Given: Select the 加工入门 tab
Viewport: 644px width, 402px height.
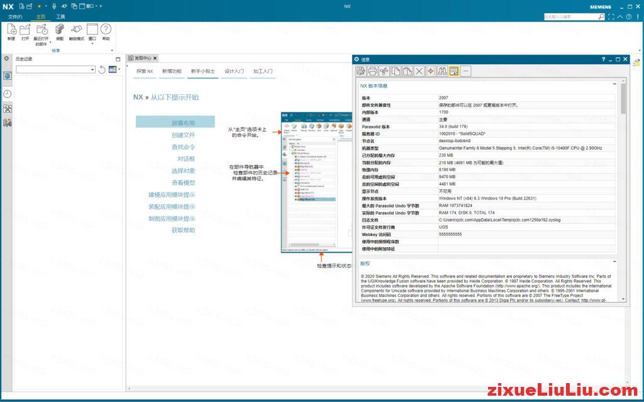Looking at the screenshot, I should [263, 71].
